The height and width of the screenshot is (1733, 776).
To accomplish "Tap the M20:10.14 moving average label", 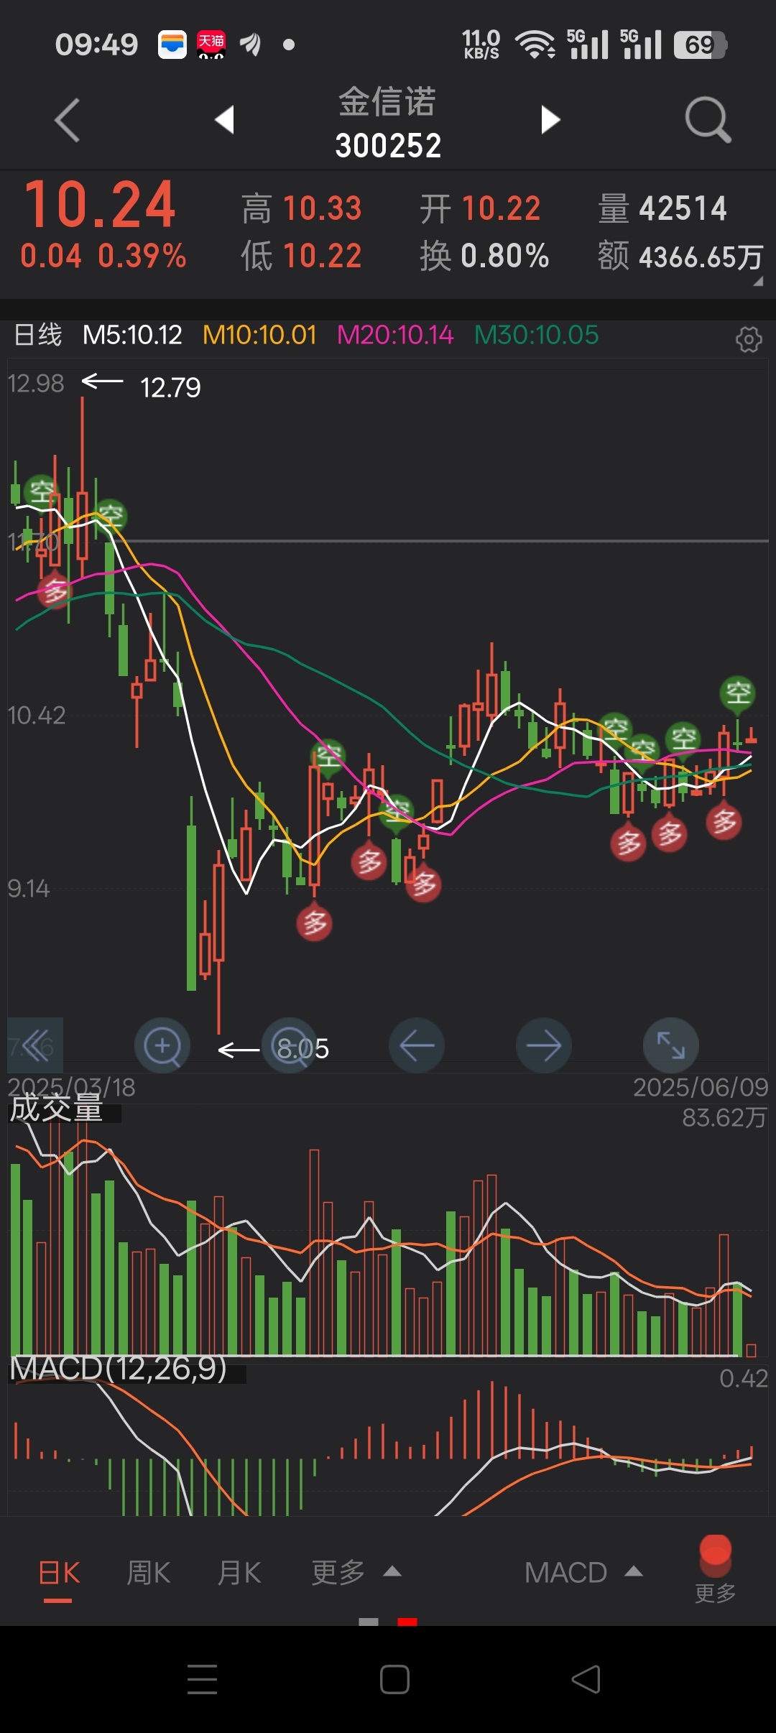I will coord(395,335).
